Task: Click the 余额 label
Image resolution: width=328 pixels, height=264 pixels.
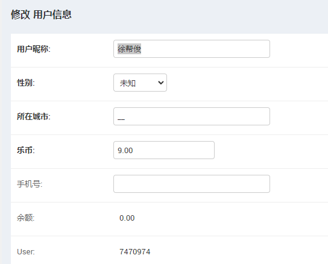Action: [x=26, y=218]
